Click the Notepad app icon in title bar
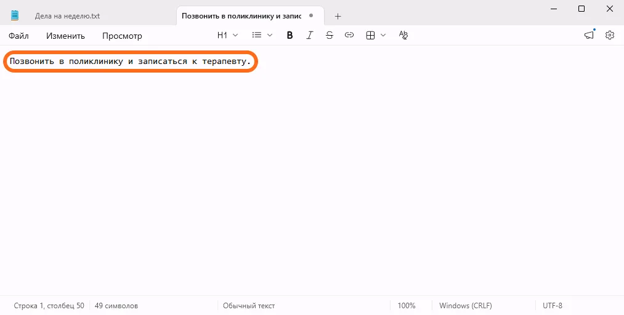Image resolution: width=624 pixels, height=315 pixels. pos(15,15)
